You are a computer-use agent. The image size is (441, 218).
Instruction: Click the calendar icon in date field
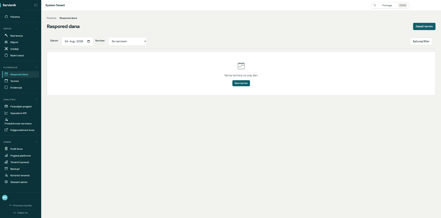click(88, 41)
